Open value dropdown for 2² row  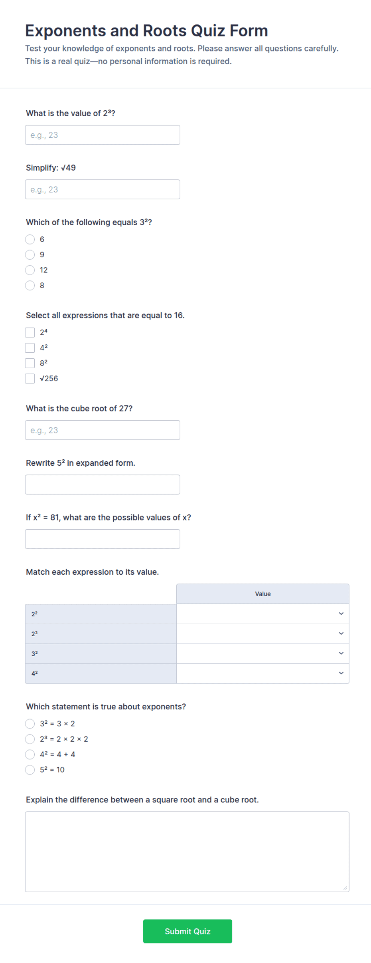262,614
